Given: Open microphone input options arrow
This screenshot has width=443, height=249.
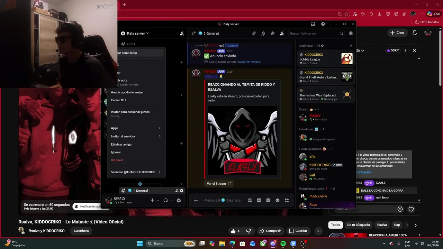Looking at the screenshot, I should pyautogui.click(x=158, y=200).
